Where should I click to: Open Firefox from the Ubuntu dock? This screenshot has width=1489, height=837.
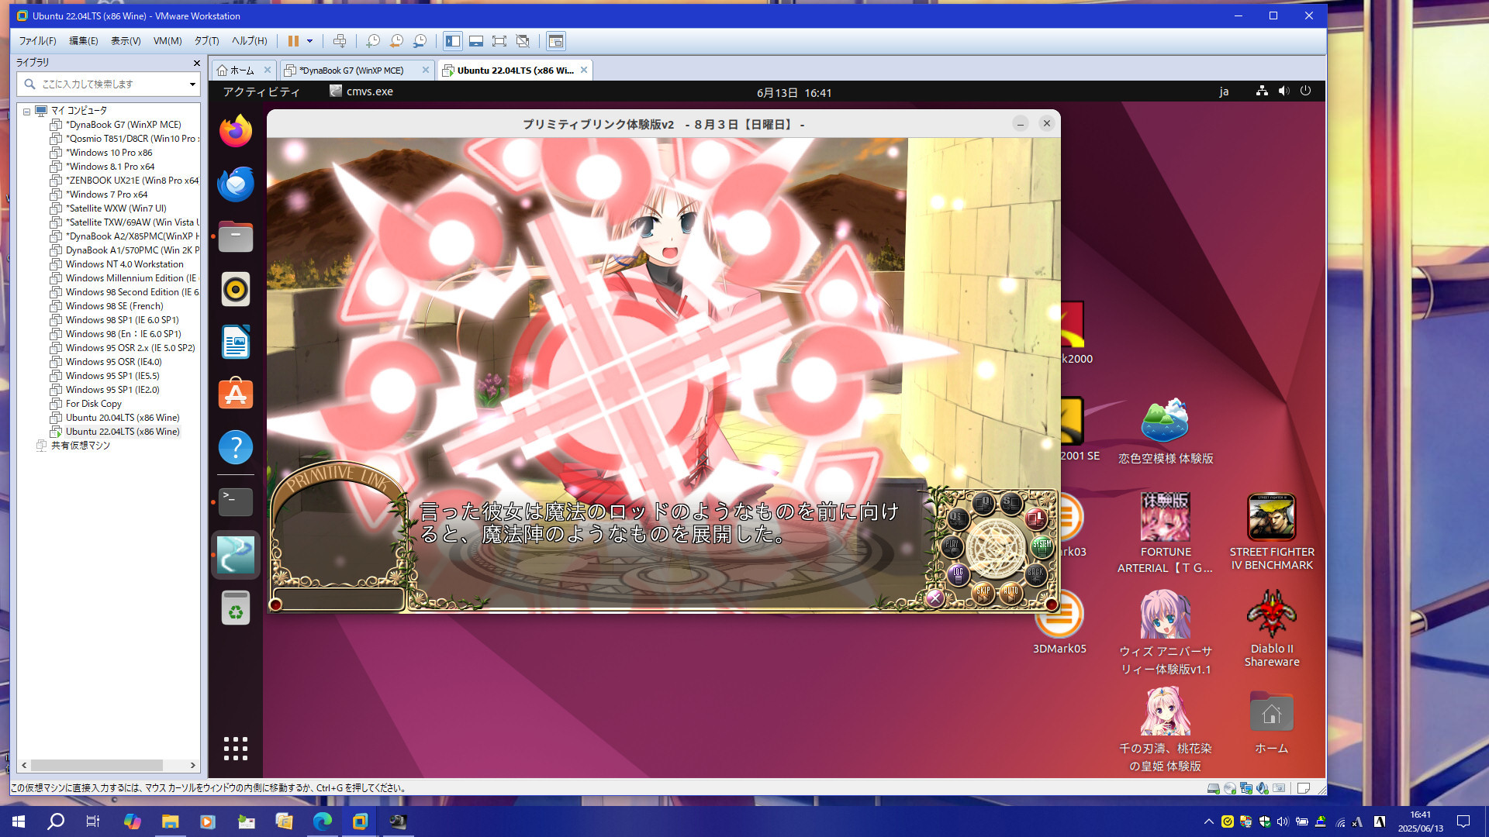236,131
